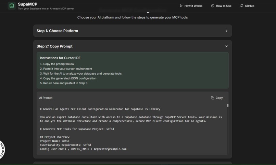The image size is (276, 165).
Task: Click the 'Functionality Requirements: sdfsd' line
Action: tap(65, 145)
